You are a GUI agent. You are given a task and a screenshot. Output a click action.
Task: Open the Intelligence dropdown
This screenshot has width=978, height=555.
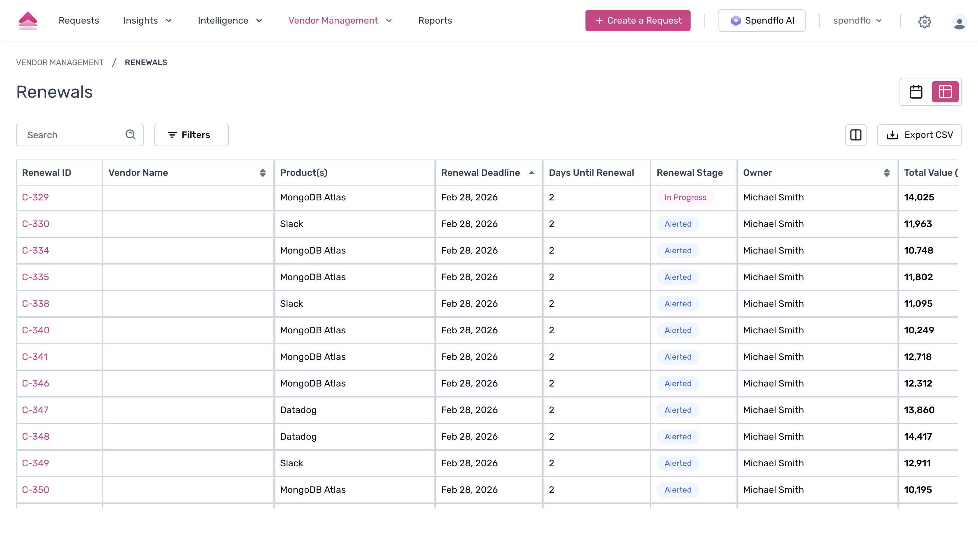(230, 20)
